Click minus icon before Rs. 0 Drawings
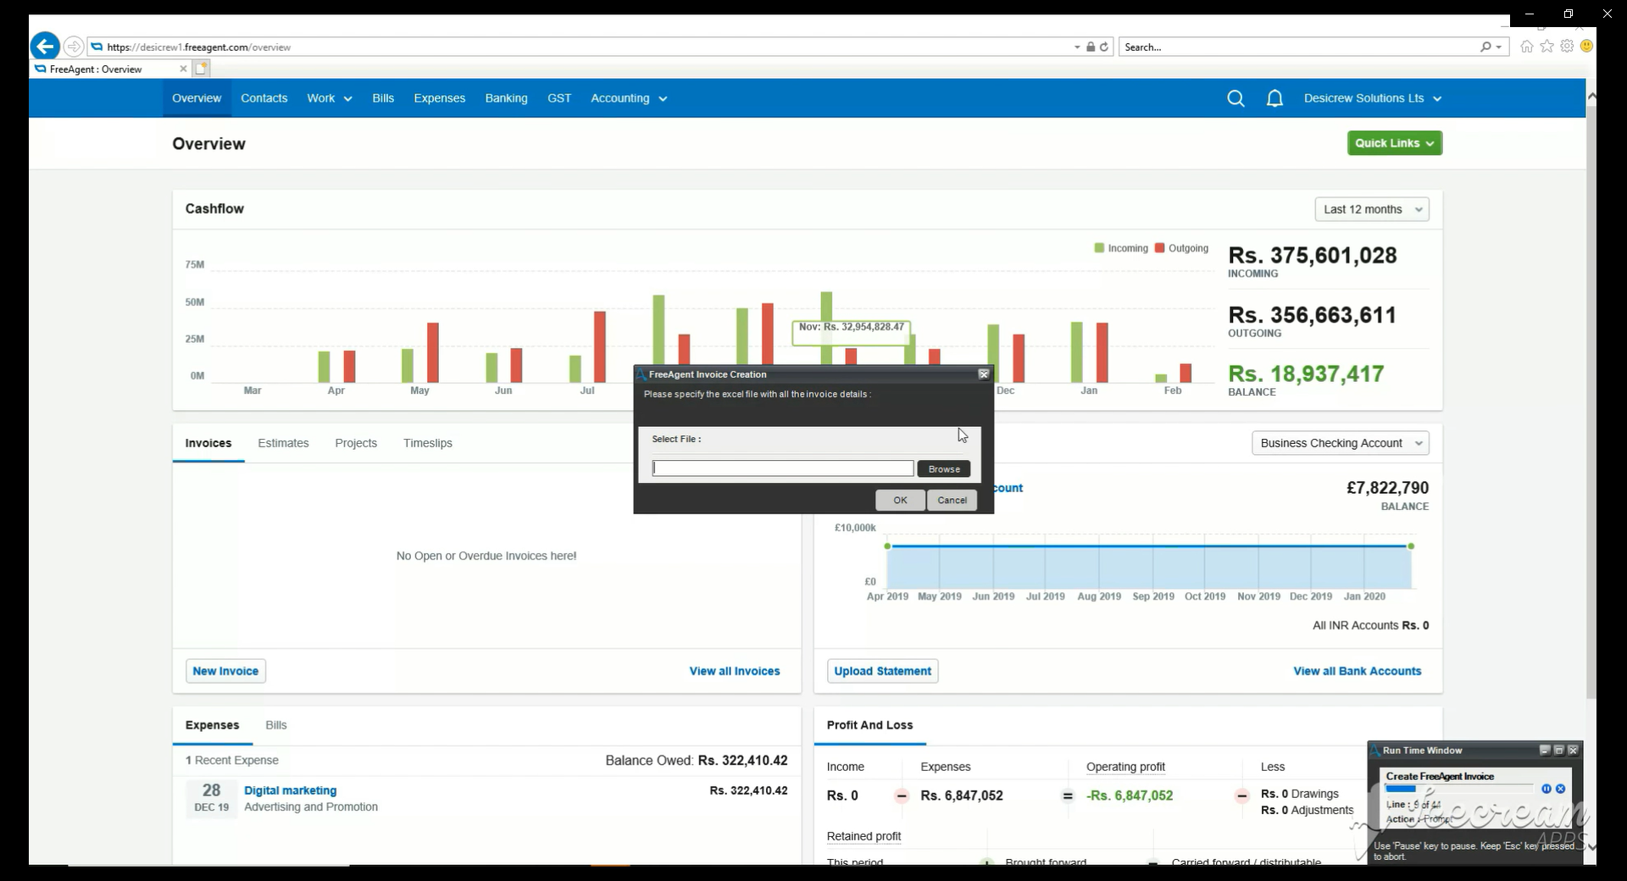1627x881 pixels. coord(1241,795)
